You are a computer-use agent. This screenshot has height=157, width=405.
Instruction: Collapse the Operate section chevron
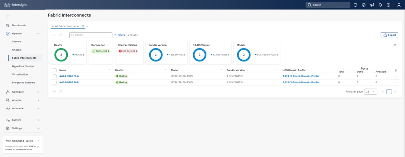[38, 33]
